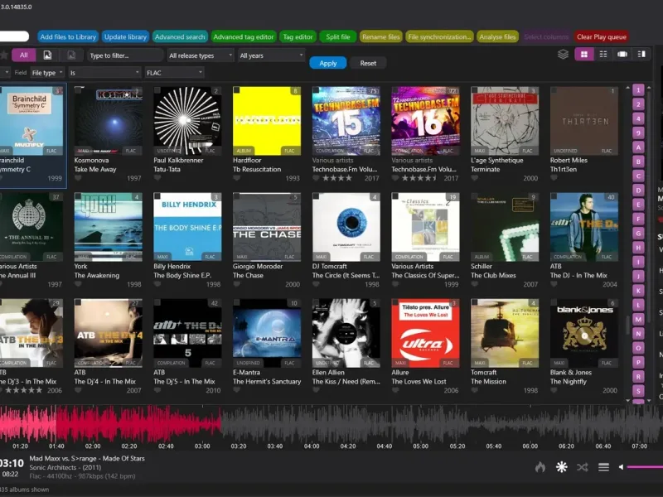Toggle the side panel layout icon

641,54
